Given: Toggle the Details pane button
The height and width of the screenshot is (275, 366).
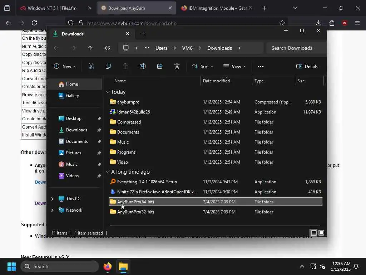Looking at the screenshot, I should pos(307,66).
